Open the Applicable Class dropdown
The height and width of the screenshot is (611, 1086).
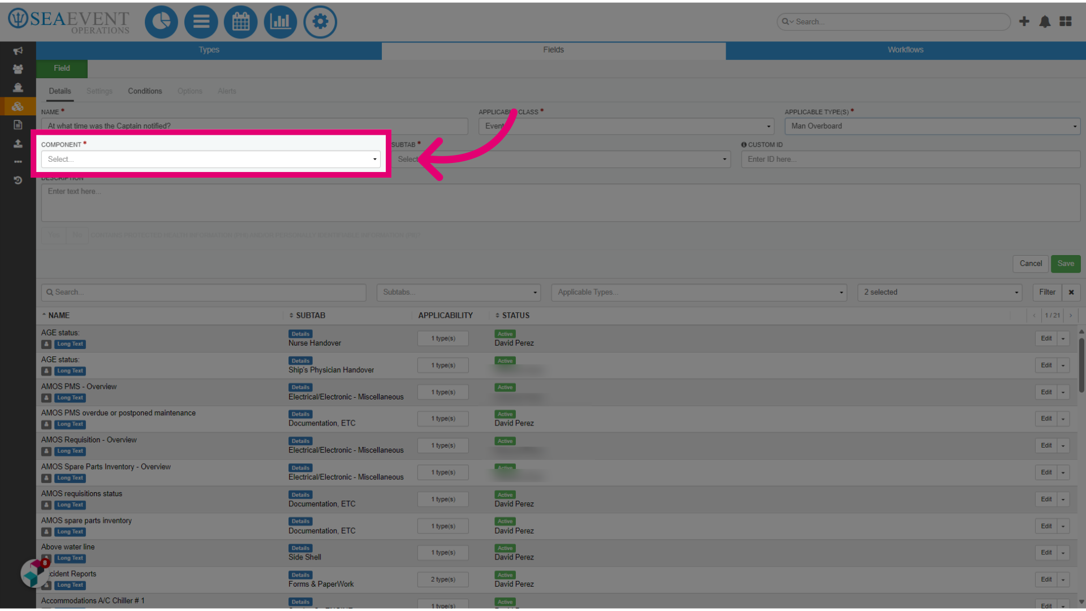[x=626, y=126]
